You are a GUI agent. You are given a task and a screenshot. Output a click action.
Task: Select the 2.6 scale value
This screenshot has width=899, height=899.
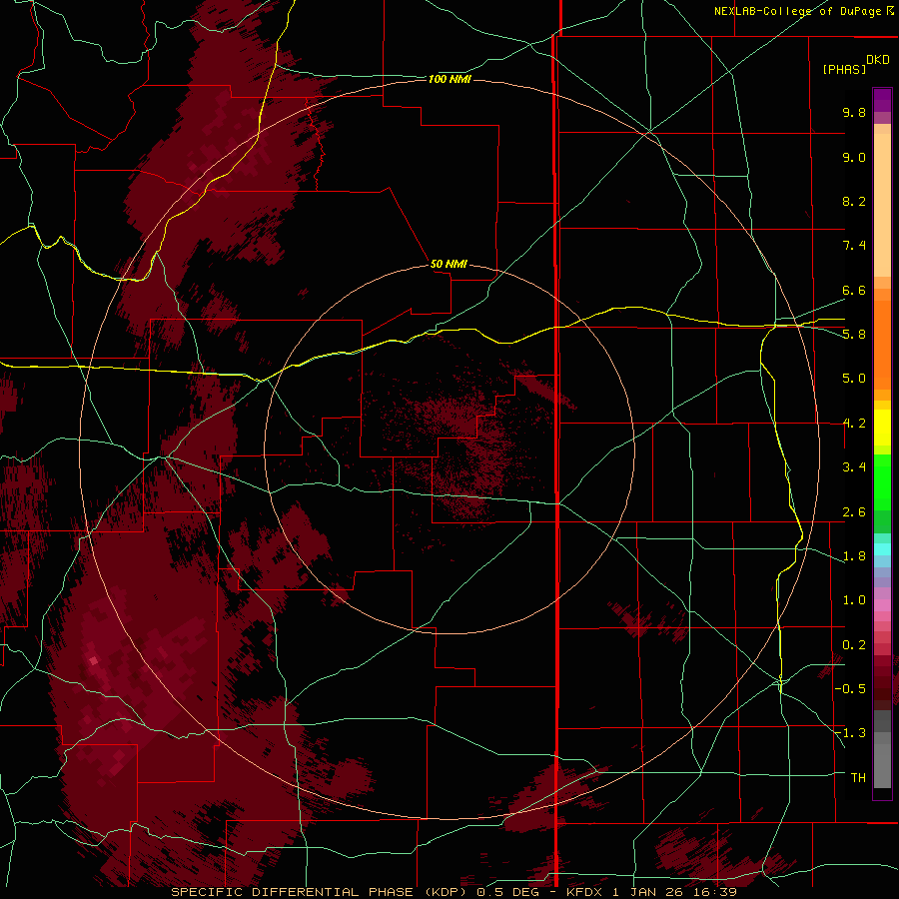click(854, 512)
